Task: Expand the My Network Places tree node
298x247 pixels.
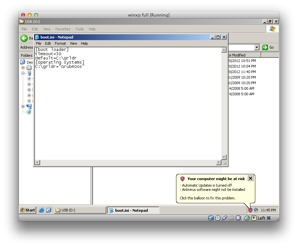Action: [23, 106]
